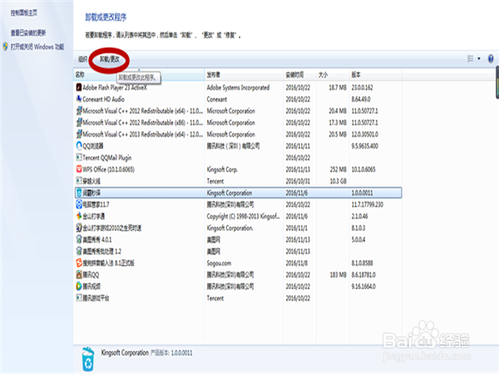The width and height of the screenshot is (499, 374).
Task: Click the shield icon beside Windows features link
Action: point(6,47)
